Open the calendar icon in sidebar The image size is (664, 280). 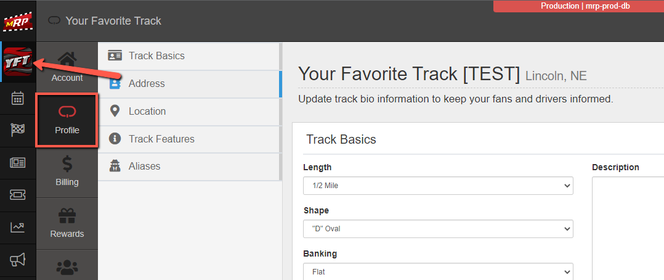click(18, 98)
